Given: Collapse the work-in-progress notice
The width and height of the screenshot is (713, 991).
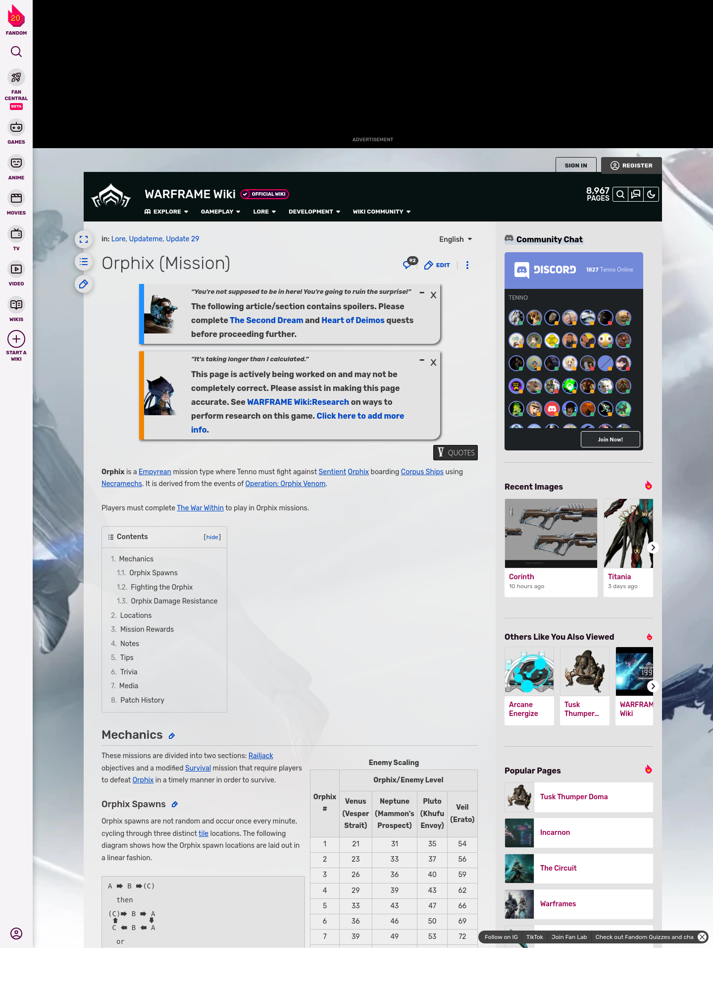Looking at the screenshot, I should point(422,360).
